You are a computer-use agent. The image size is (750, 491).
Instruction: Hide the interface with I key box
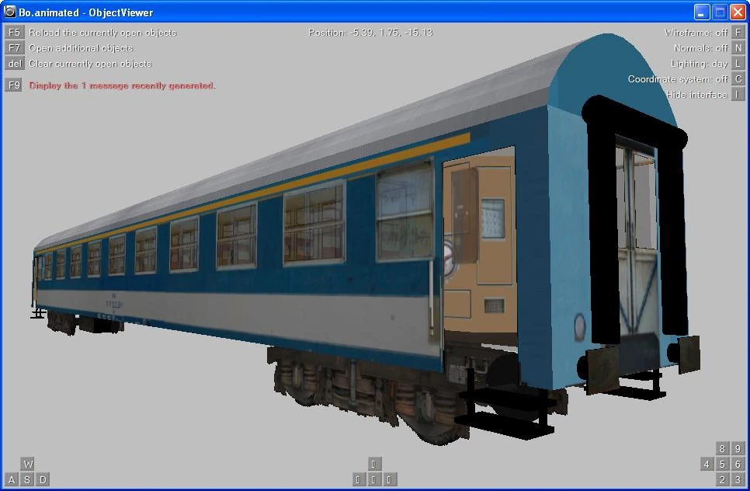tap(738, 94)
